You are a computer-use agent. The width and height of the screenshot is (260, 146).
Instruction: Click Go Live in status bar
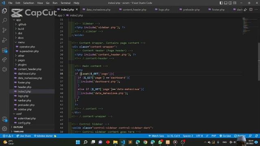click(225, 136)
